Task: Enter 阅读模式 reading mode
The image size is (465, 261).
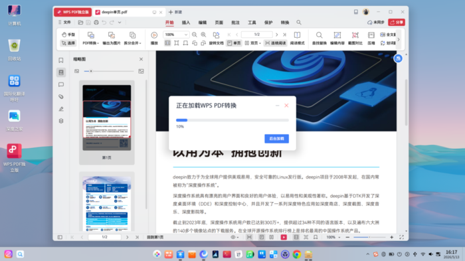Action: click(297, 39)
